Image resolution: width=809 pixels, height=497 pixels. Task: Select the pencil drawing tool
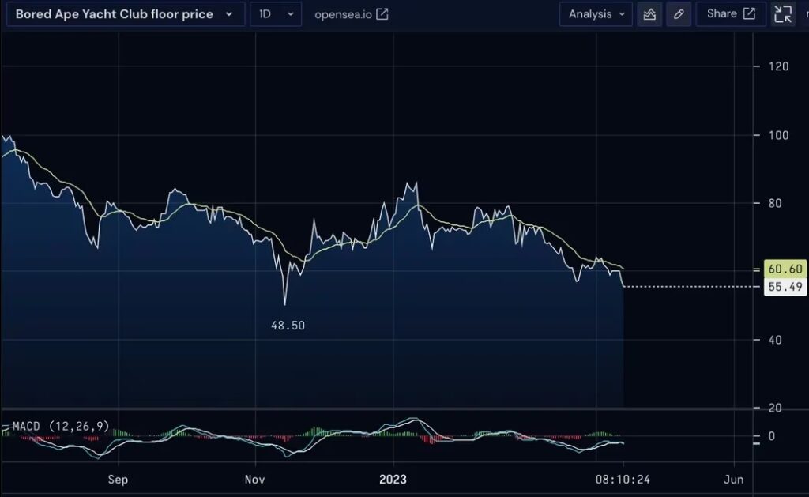[x=678, y=14]
